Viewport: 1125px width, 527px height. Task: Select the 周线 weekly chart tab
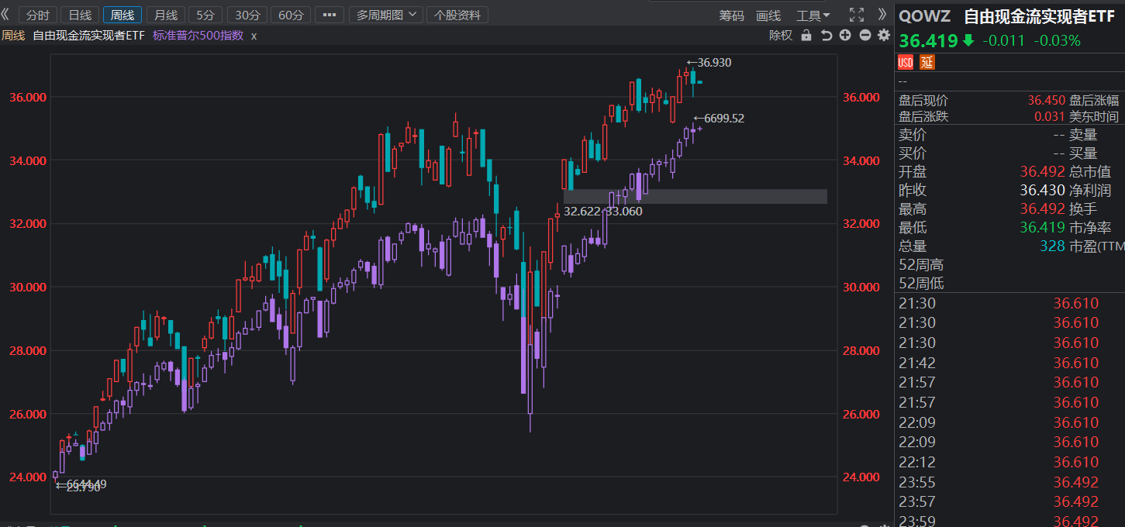click(123, 15)
